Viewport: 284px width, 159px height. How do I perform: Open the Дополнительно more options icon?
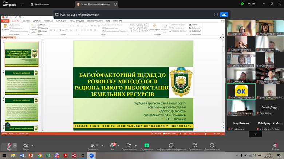point(212,145)
